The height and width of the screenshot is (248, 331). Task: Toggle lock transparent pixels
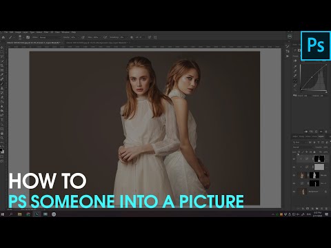[x=299, y=152]
